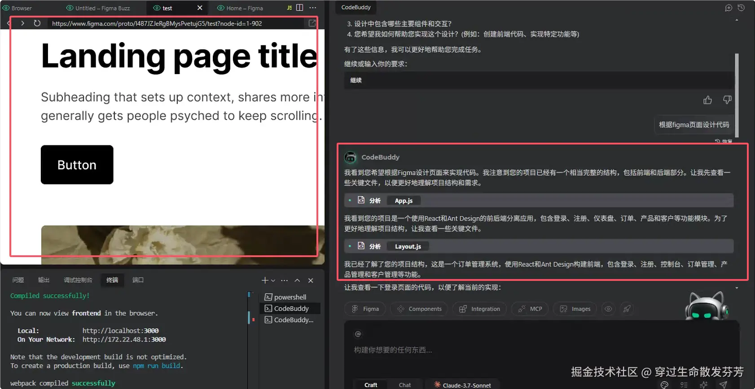The width and height of the screenshot is (755, 389).
Task: Click the split editor icon
Action: (300, 8)
